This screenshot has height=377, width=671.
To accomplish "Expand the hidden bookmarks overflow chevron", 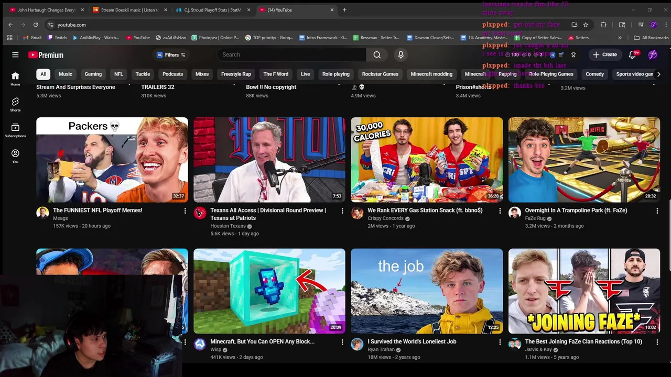I will 620,38.
